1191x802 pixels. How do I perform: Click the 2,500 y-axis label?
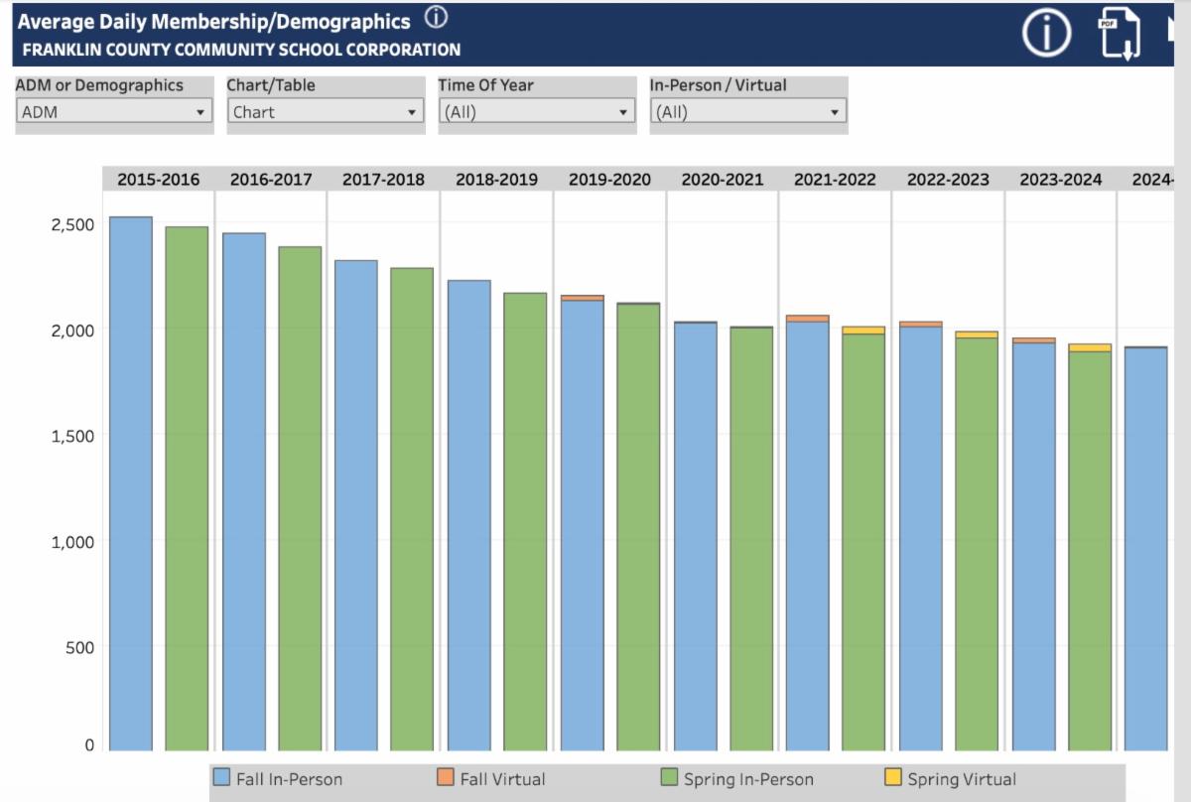click(x=72, y=224)
